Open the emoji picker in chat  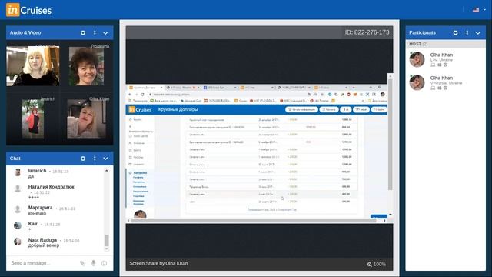point(105,263)
